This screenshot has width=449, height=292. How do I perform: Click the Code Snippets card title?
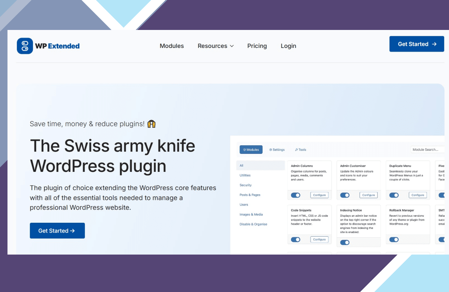click(301, 210)
